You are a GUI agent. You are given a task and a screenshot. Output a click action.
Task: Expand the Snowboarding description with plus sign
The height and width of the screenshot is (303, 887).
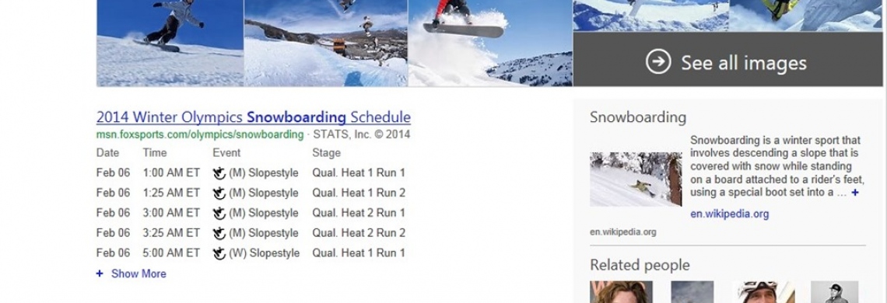pos(855,193)
